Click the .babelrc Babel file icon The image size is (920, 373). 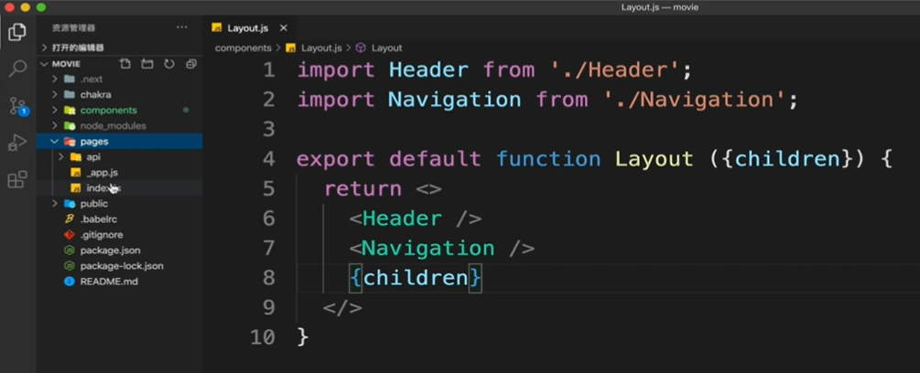[70, 219]
